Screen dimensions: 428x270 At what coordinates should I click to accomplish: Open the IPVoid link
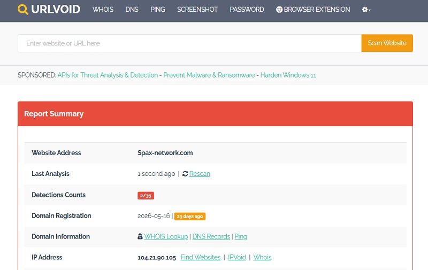[x=237, y=257]
